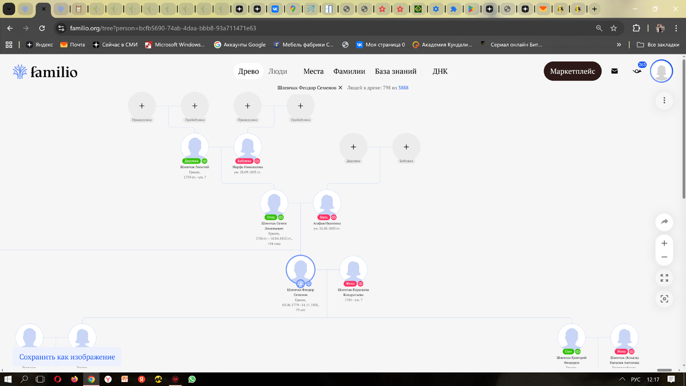Toggle eye icon next to Сын badge
This screenshot has width=686, height=386.
coord(578,351)
